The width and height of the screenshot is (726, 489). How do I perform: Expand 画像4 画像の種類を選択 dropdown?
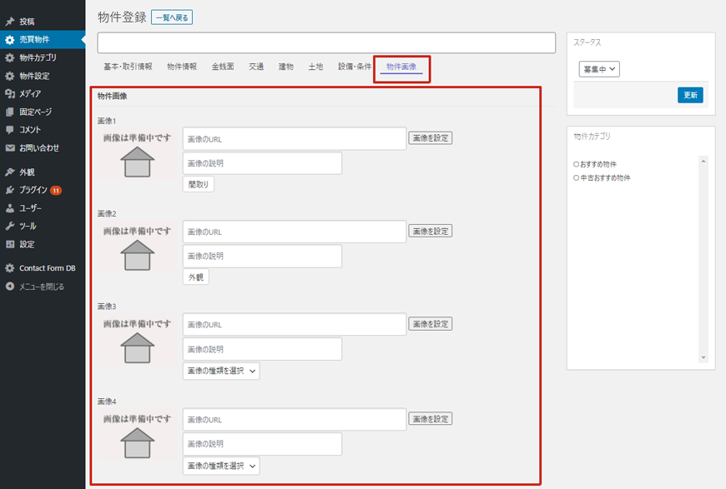pyautogui.click(x=221, y=466)
